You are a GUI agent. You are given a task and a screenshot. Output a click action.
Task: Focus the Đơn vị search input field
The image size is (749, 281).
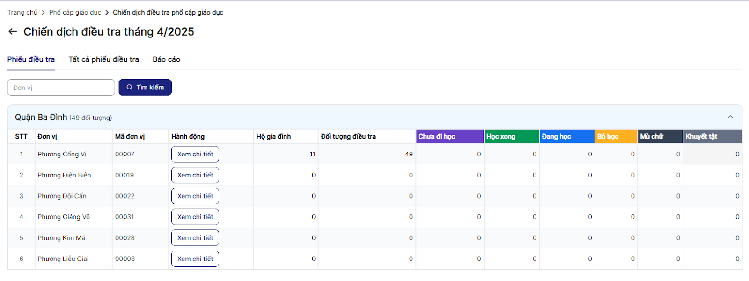coord(61,88)
